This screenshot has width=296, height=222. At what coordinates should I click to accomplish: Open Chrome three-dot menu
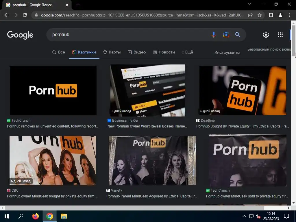point(290,15)
